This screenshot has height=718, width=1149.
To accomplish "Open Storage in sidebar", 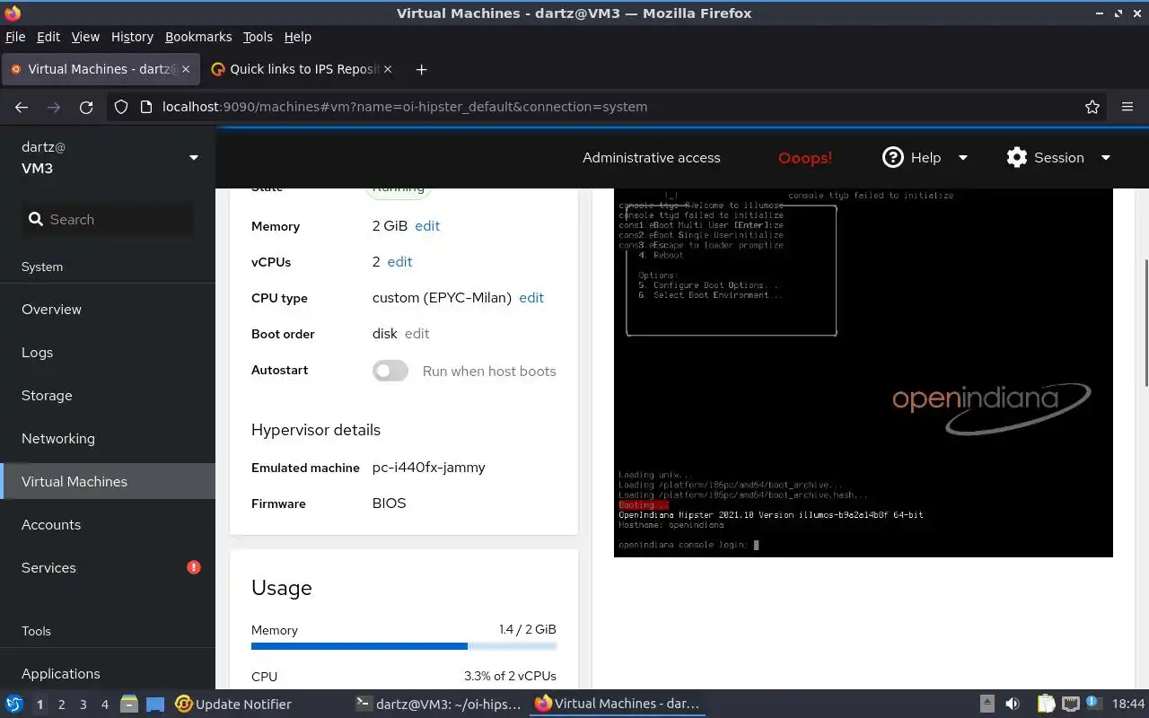I will [108, 395].
